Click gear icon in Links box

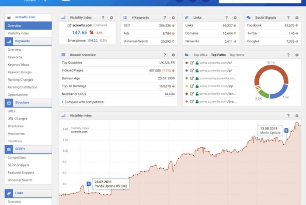235,18
